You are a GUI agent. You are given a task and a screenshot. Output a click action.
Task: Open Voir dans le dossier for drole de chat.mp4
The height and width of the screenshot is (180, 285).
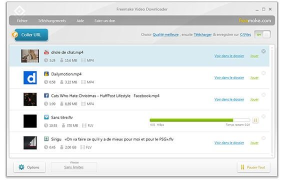tap(229, 56)
